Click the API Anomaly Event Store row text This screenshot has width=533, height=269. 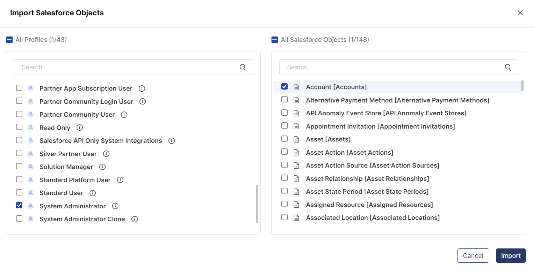coord(386,113)
